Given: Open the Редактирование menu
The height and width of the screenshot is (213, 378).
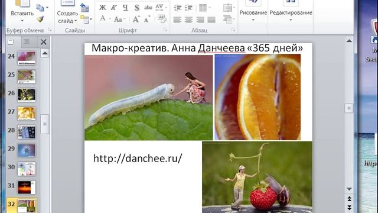Looking at the screenshot, I should (x=291, y=12).
